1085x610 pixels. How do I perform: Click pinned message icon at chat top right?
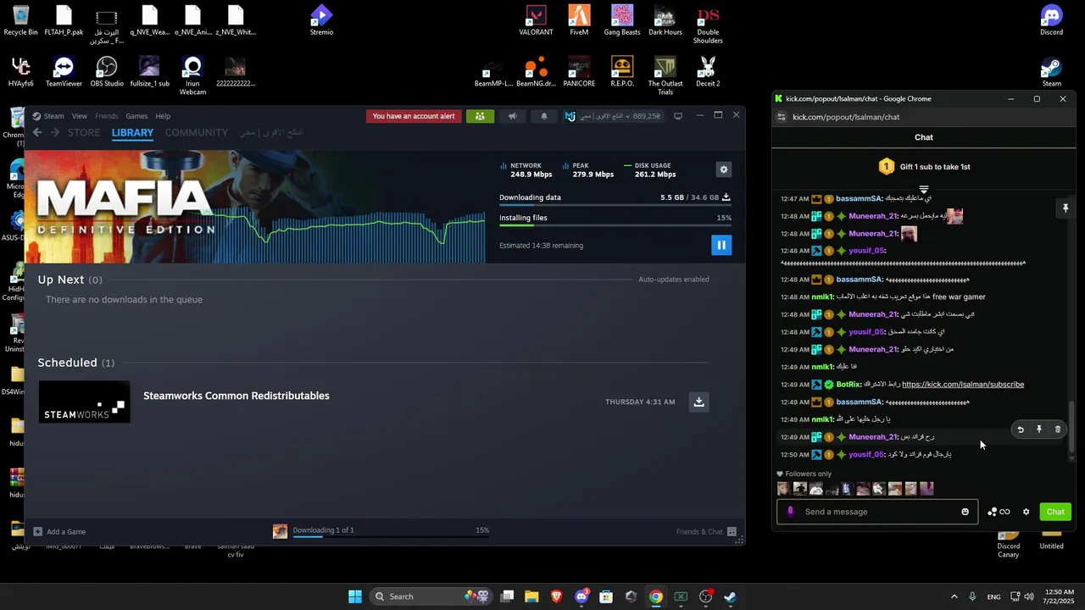pyautogui.click(x=1066, y=208)
